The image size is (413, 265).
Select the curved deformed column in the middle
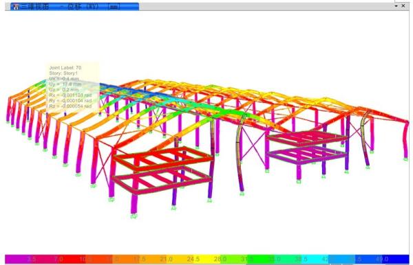240,152
